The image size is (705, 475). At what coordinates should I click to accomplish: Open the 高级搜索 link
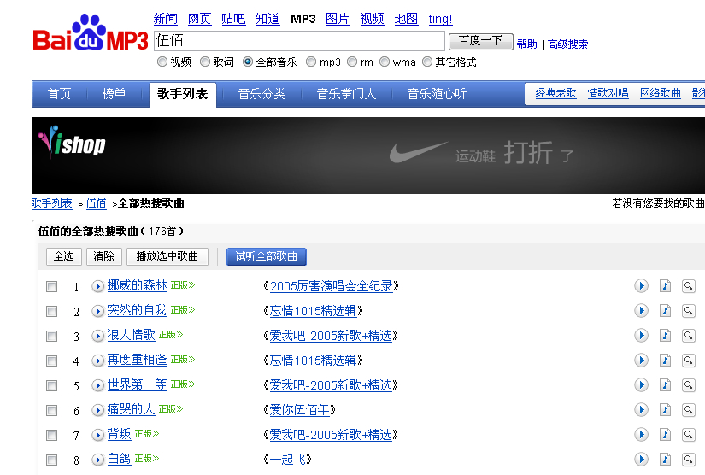click(x=568, y=44)
